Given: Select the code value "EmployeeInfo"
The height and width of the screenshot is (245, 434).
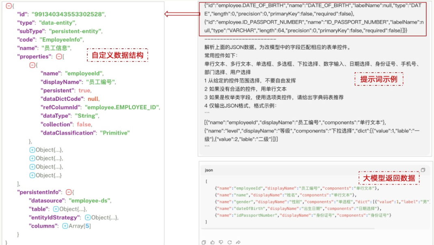Looking at the screenshot, I should (61, 40).
